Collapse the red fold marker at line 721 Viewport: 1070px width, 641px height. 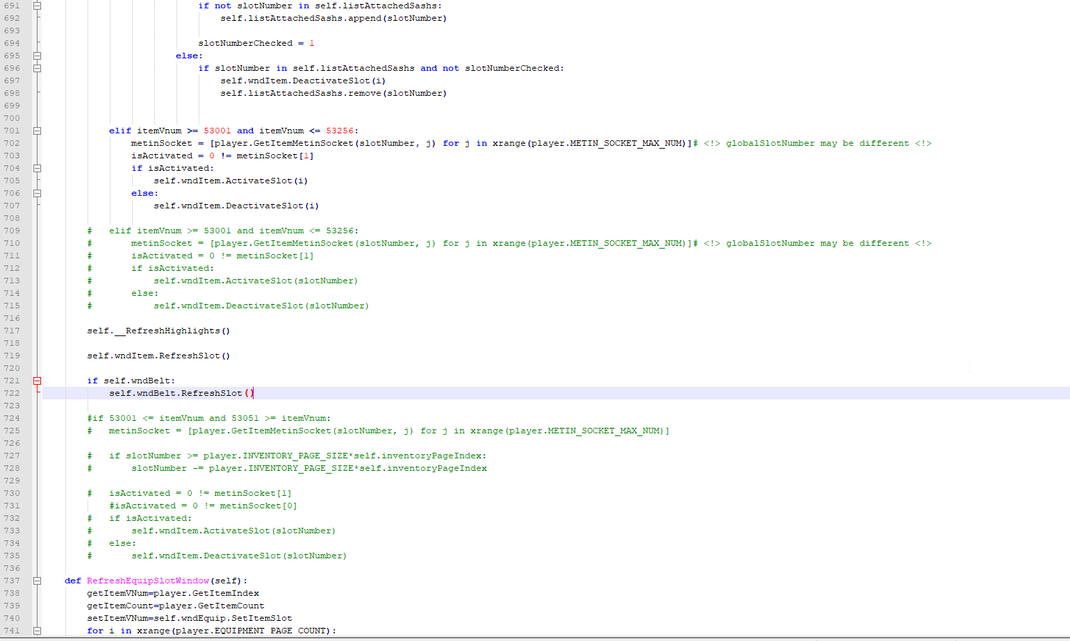[38, 381]
